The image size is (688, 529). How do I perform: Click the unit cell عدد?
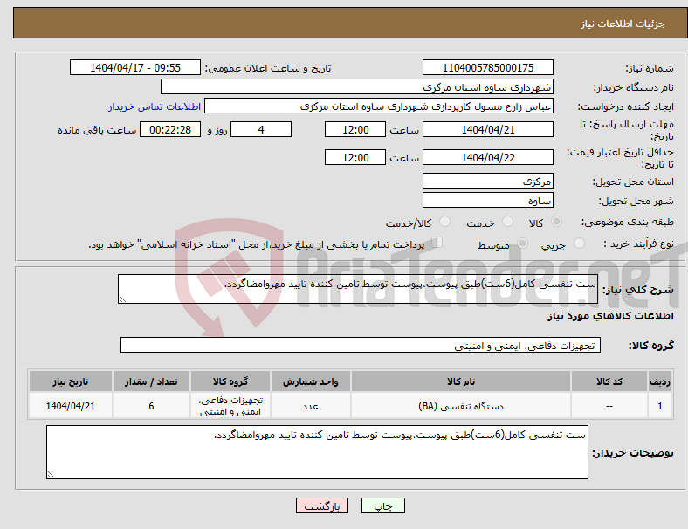pyautogui.click(x=311, y=406)
